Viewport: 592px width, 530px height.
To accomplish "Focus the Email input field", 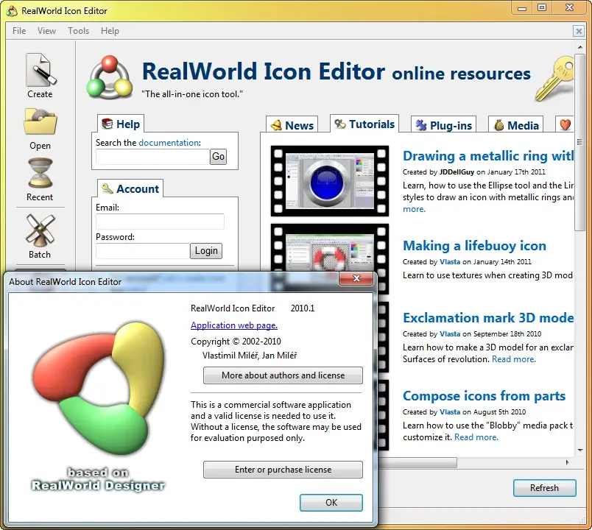I will [160, 222].
